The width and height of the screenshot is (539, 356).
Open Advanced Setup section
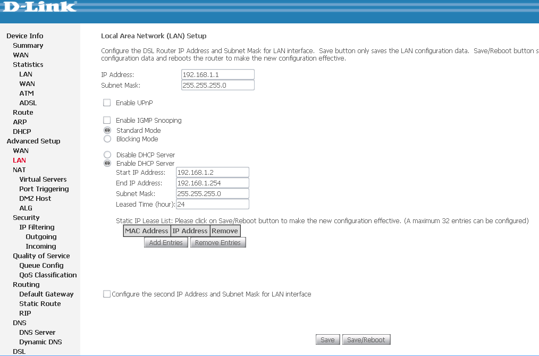tap(33, 141)
